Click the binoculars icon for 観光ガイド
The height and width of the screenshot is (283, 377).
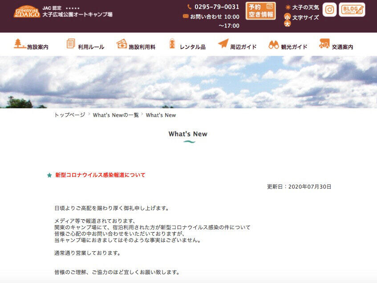273,44
